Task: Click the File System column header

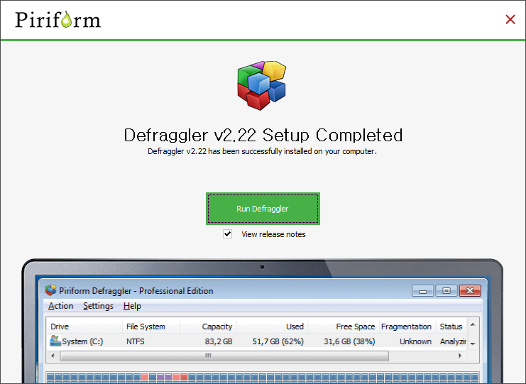Action: click(x=150, y=327)
